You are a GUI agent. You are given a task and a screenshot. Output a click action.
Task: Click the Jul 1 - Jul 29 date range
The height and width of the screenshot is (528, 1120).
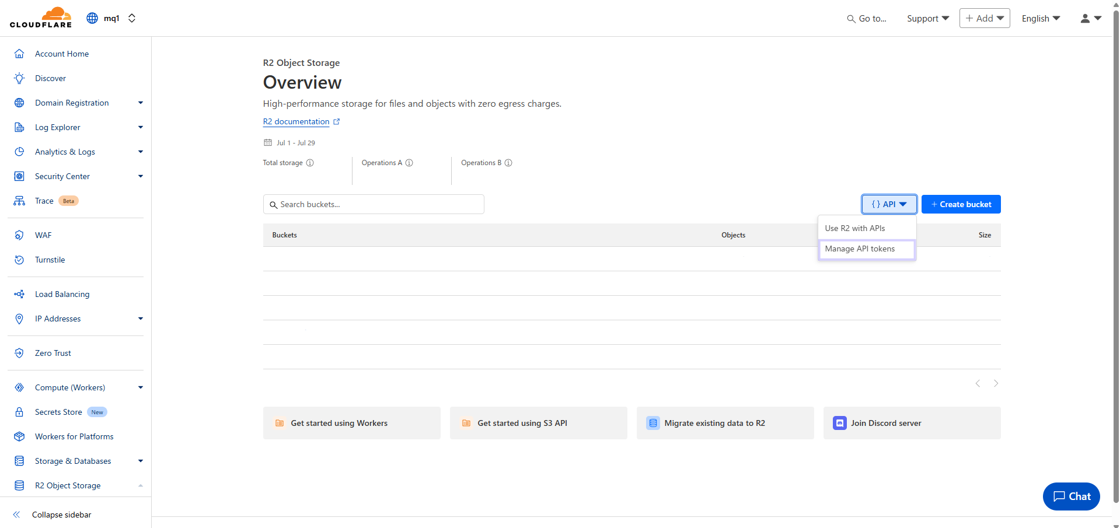pyautogui.click(x=289, y=143)
